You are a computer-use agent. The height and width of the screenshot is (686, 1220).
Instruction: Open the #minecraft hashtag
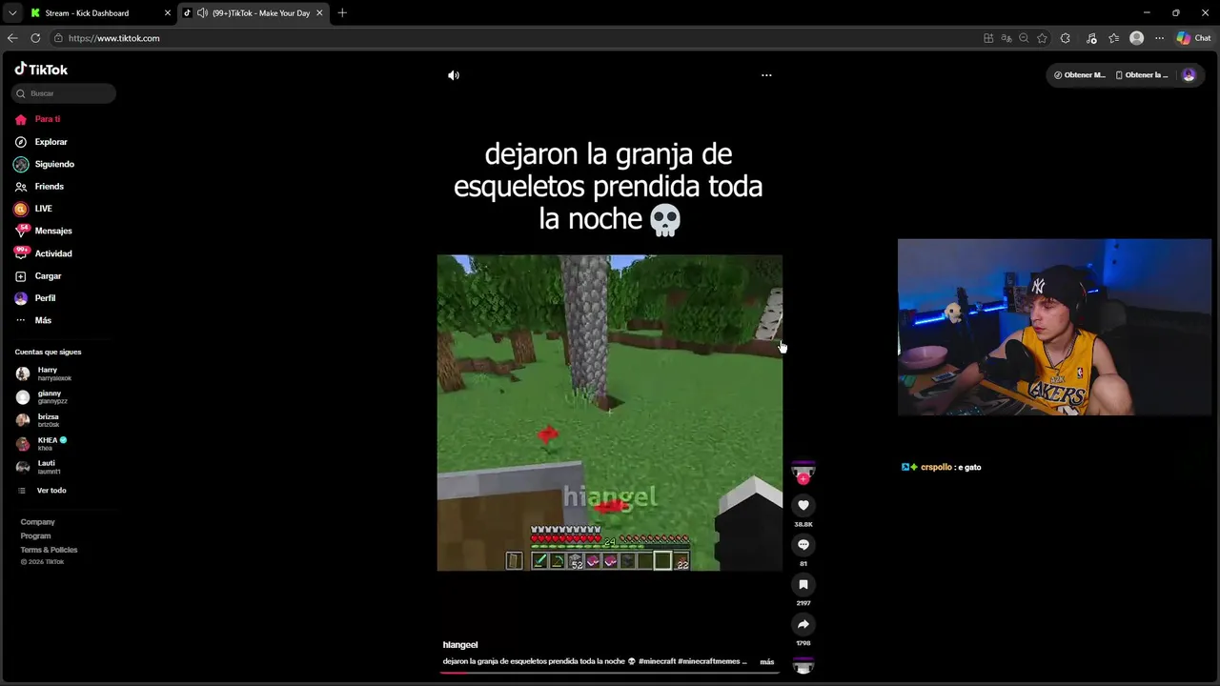click(658, 661)
